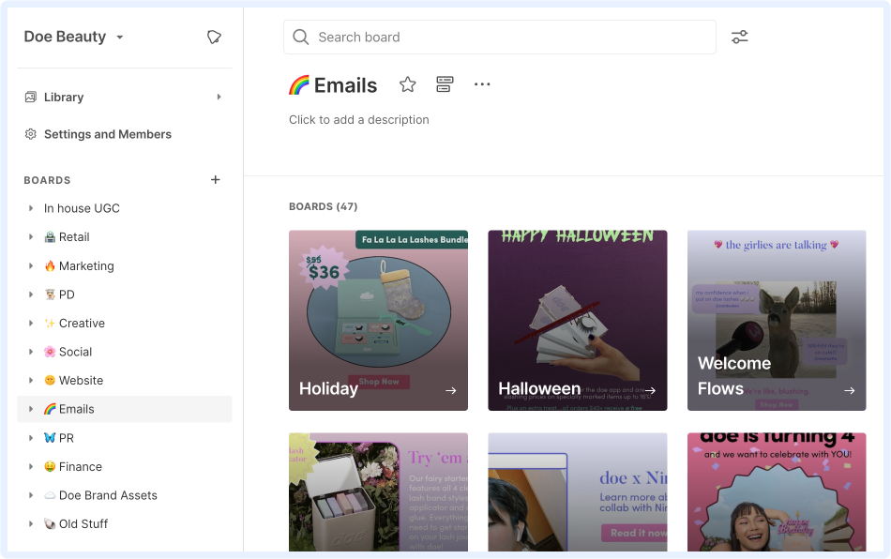
Task: Expand the Finance board tree
Action: click(x=31, y=466)
